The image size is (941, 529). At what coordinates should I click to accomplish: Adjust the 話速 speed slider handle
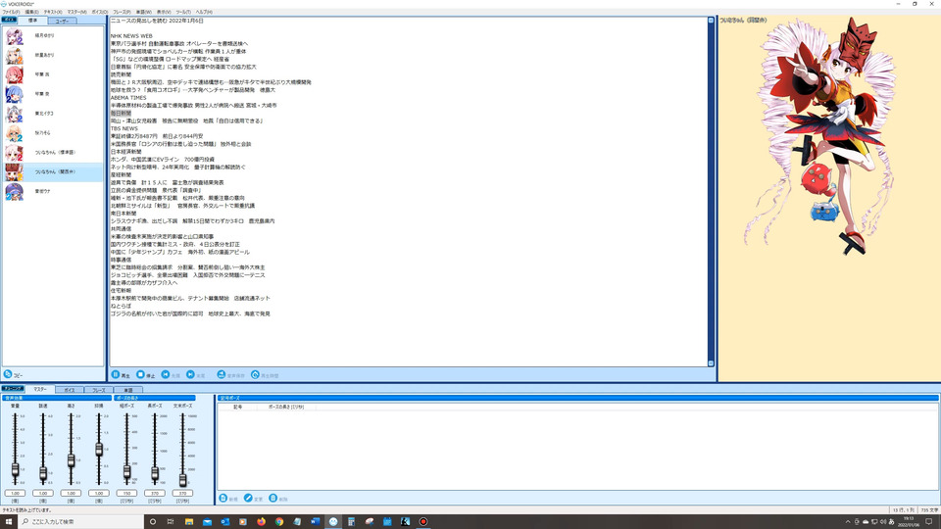[x=43, y=474]
